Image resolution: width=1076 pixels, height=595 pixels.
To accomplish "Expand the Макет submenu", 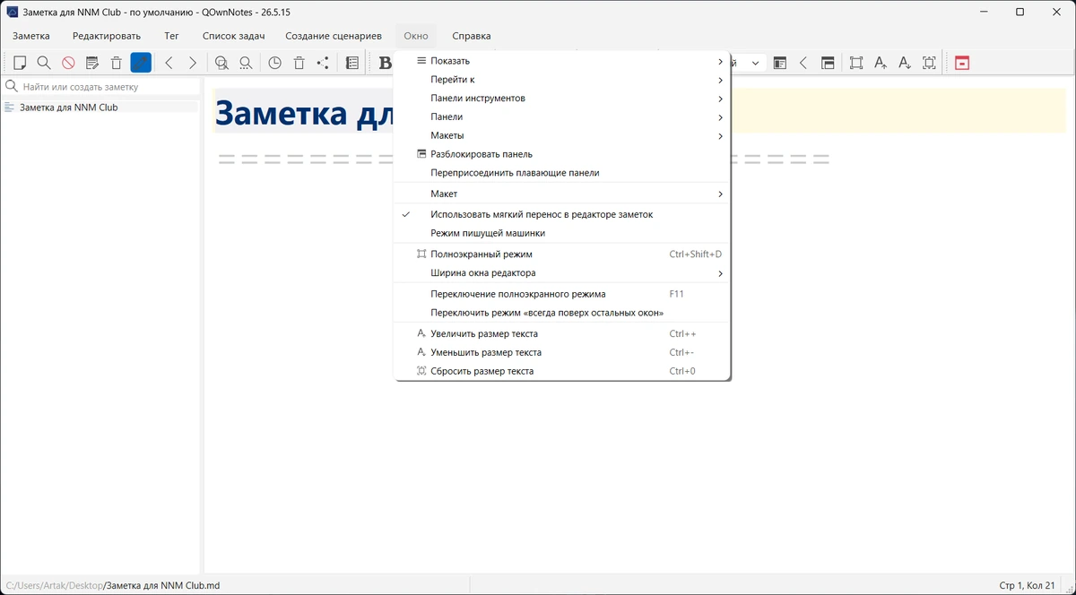I will point(562,194).
